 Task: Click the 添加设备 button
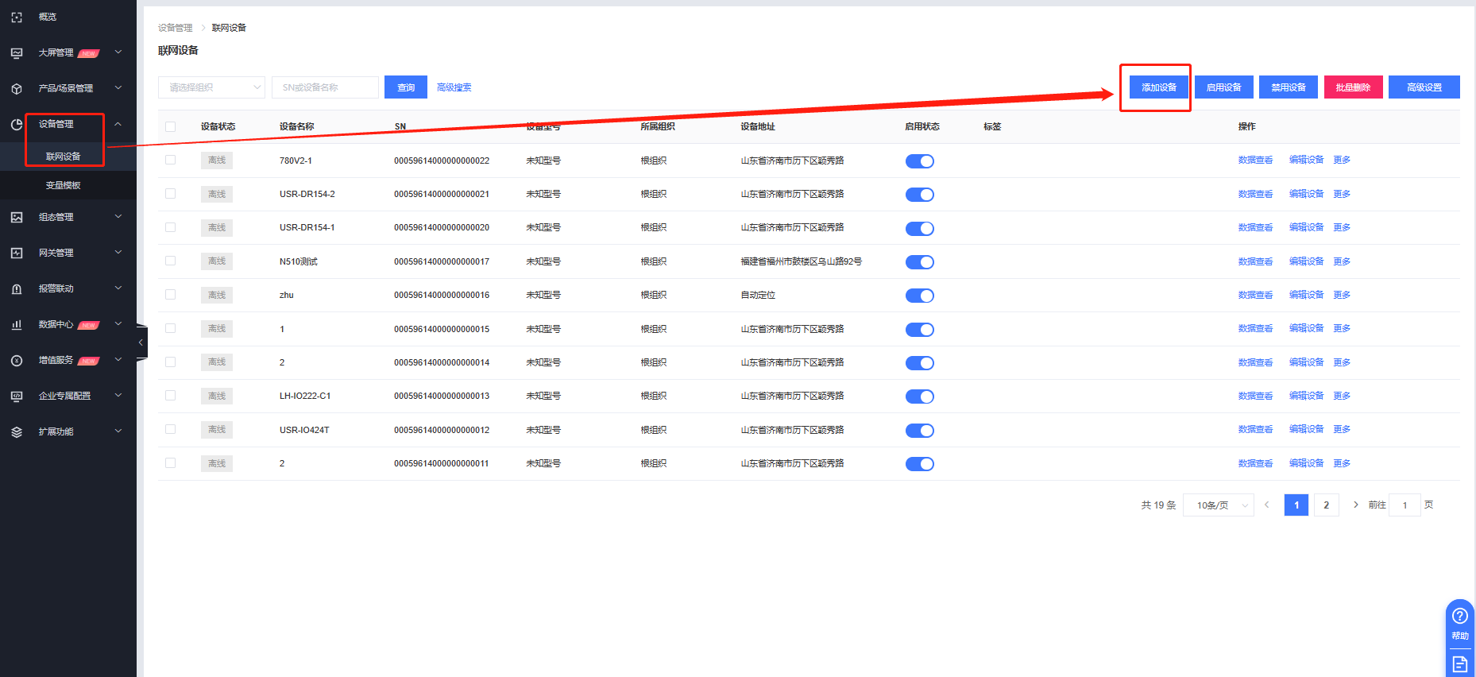coord(1158,87)
